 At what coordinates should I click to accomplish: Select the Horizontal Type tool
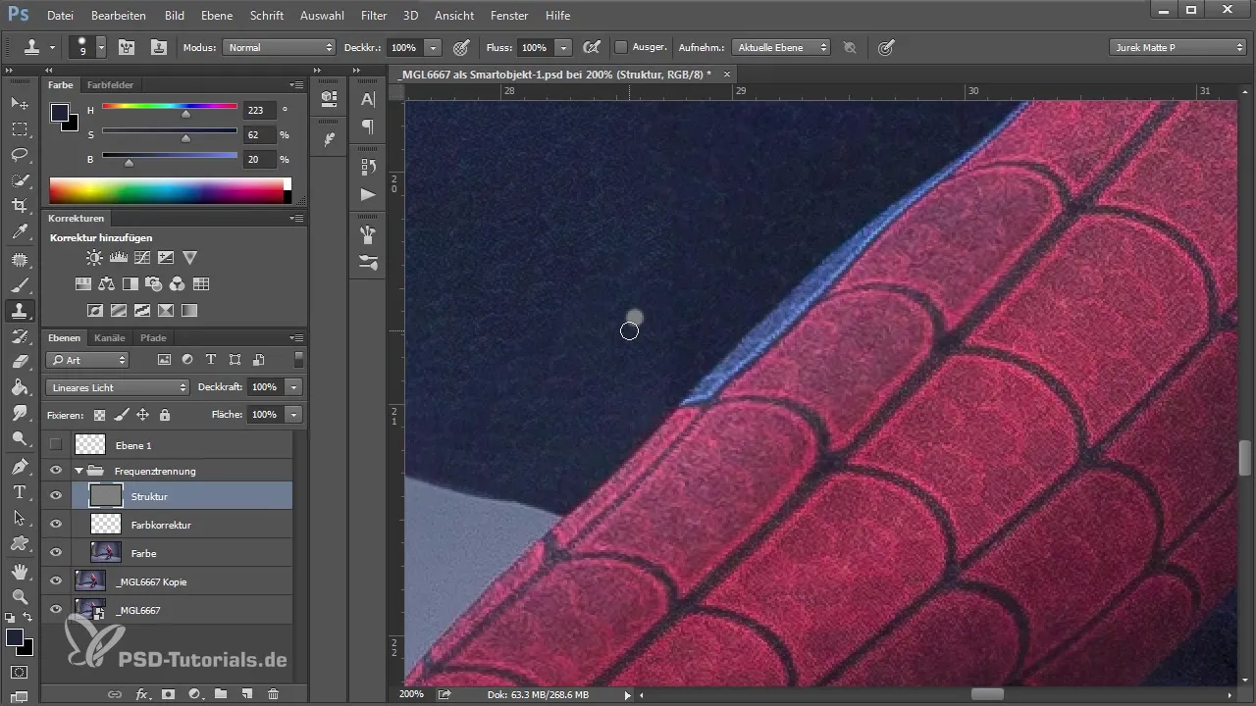tap(19, 492)
